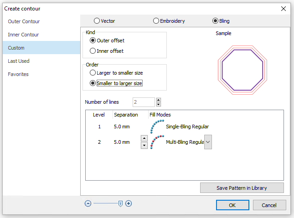Switch to the Inner Contour category
294x218 pixels.
pos(23,35)
